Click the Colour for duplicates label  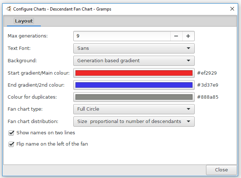coord(32,97)
